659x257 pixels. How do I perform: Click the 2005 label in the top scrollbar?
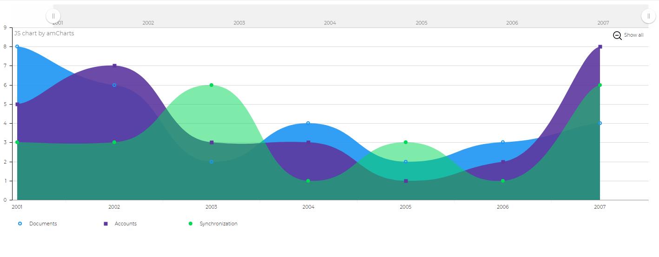click(x=422, y=23)
